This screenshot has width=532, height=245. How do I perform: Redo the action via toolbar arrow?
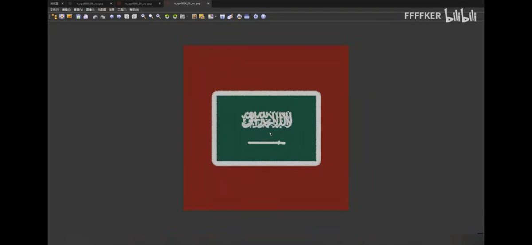[102, 16]
